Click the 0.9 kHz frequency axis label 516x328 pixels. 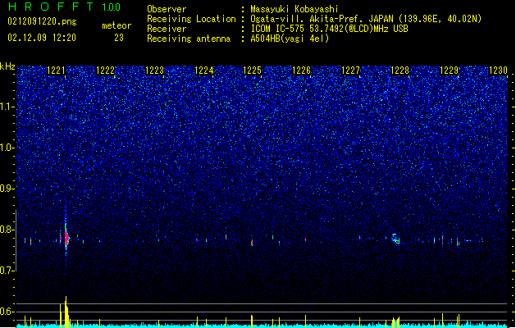click(x=7, y=189)
